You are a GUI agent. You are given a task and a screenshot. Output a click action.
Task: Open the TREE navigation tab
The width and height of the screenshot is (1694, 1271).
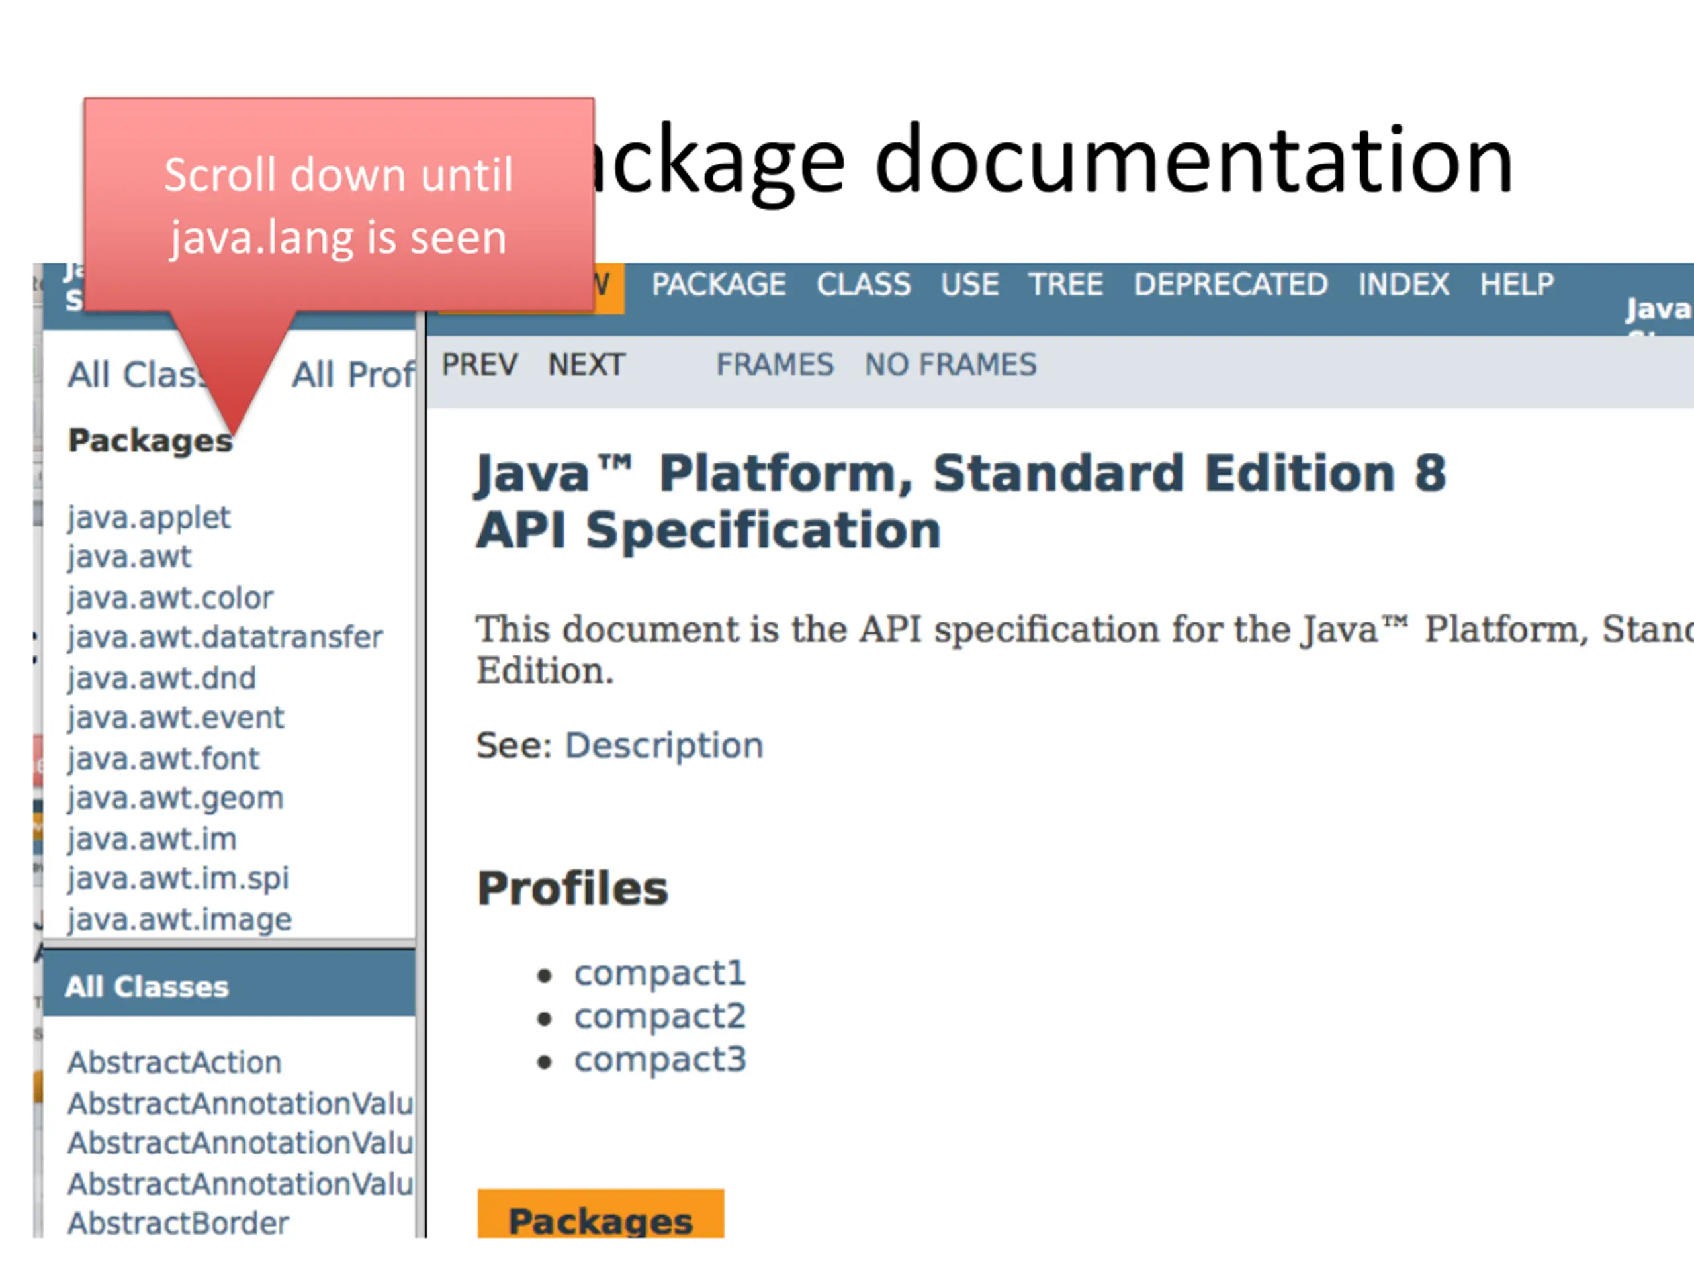tap(1065, 285)
